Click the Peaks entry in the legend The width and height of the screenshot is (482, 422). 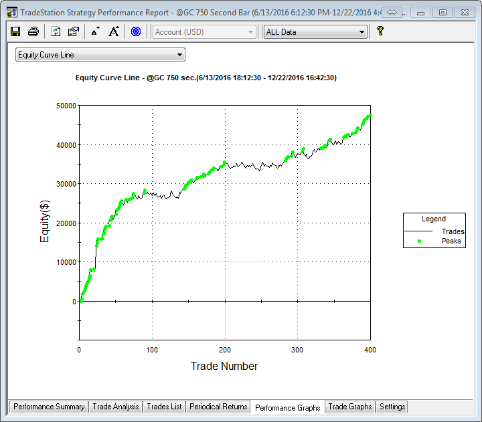pyautogui.click(x=451, y=241)
